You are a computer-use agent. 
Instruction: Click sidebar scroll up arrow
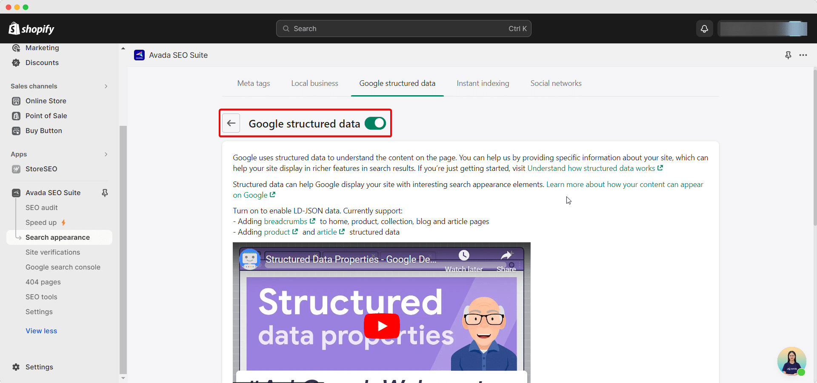tap(123, 48)
